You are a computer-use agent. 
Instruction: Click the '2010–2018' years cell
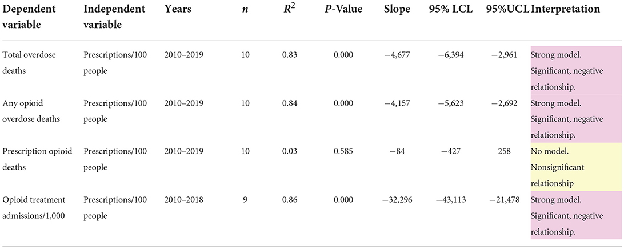[183, 199]
